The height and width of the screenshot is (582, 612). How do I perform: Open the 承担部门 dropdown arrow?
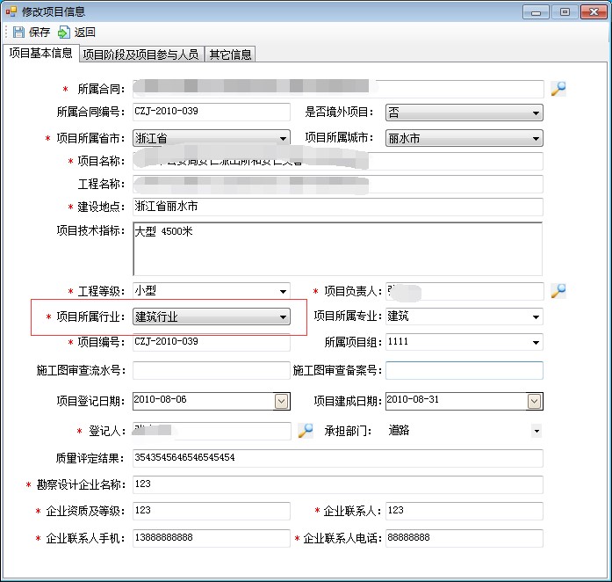pos(536,431)
